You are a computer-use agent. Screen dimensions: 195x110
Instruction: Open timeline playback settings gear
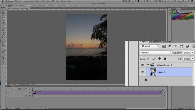[22, 89]
